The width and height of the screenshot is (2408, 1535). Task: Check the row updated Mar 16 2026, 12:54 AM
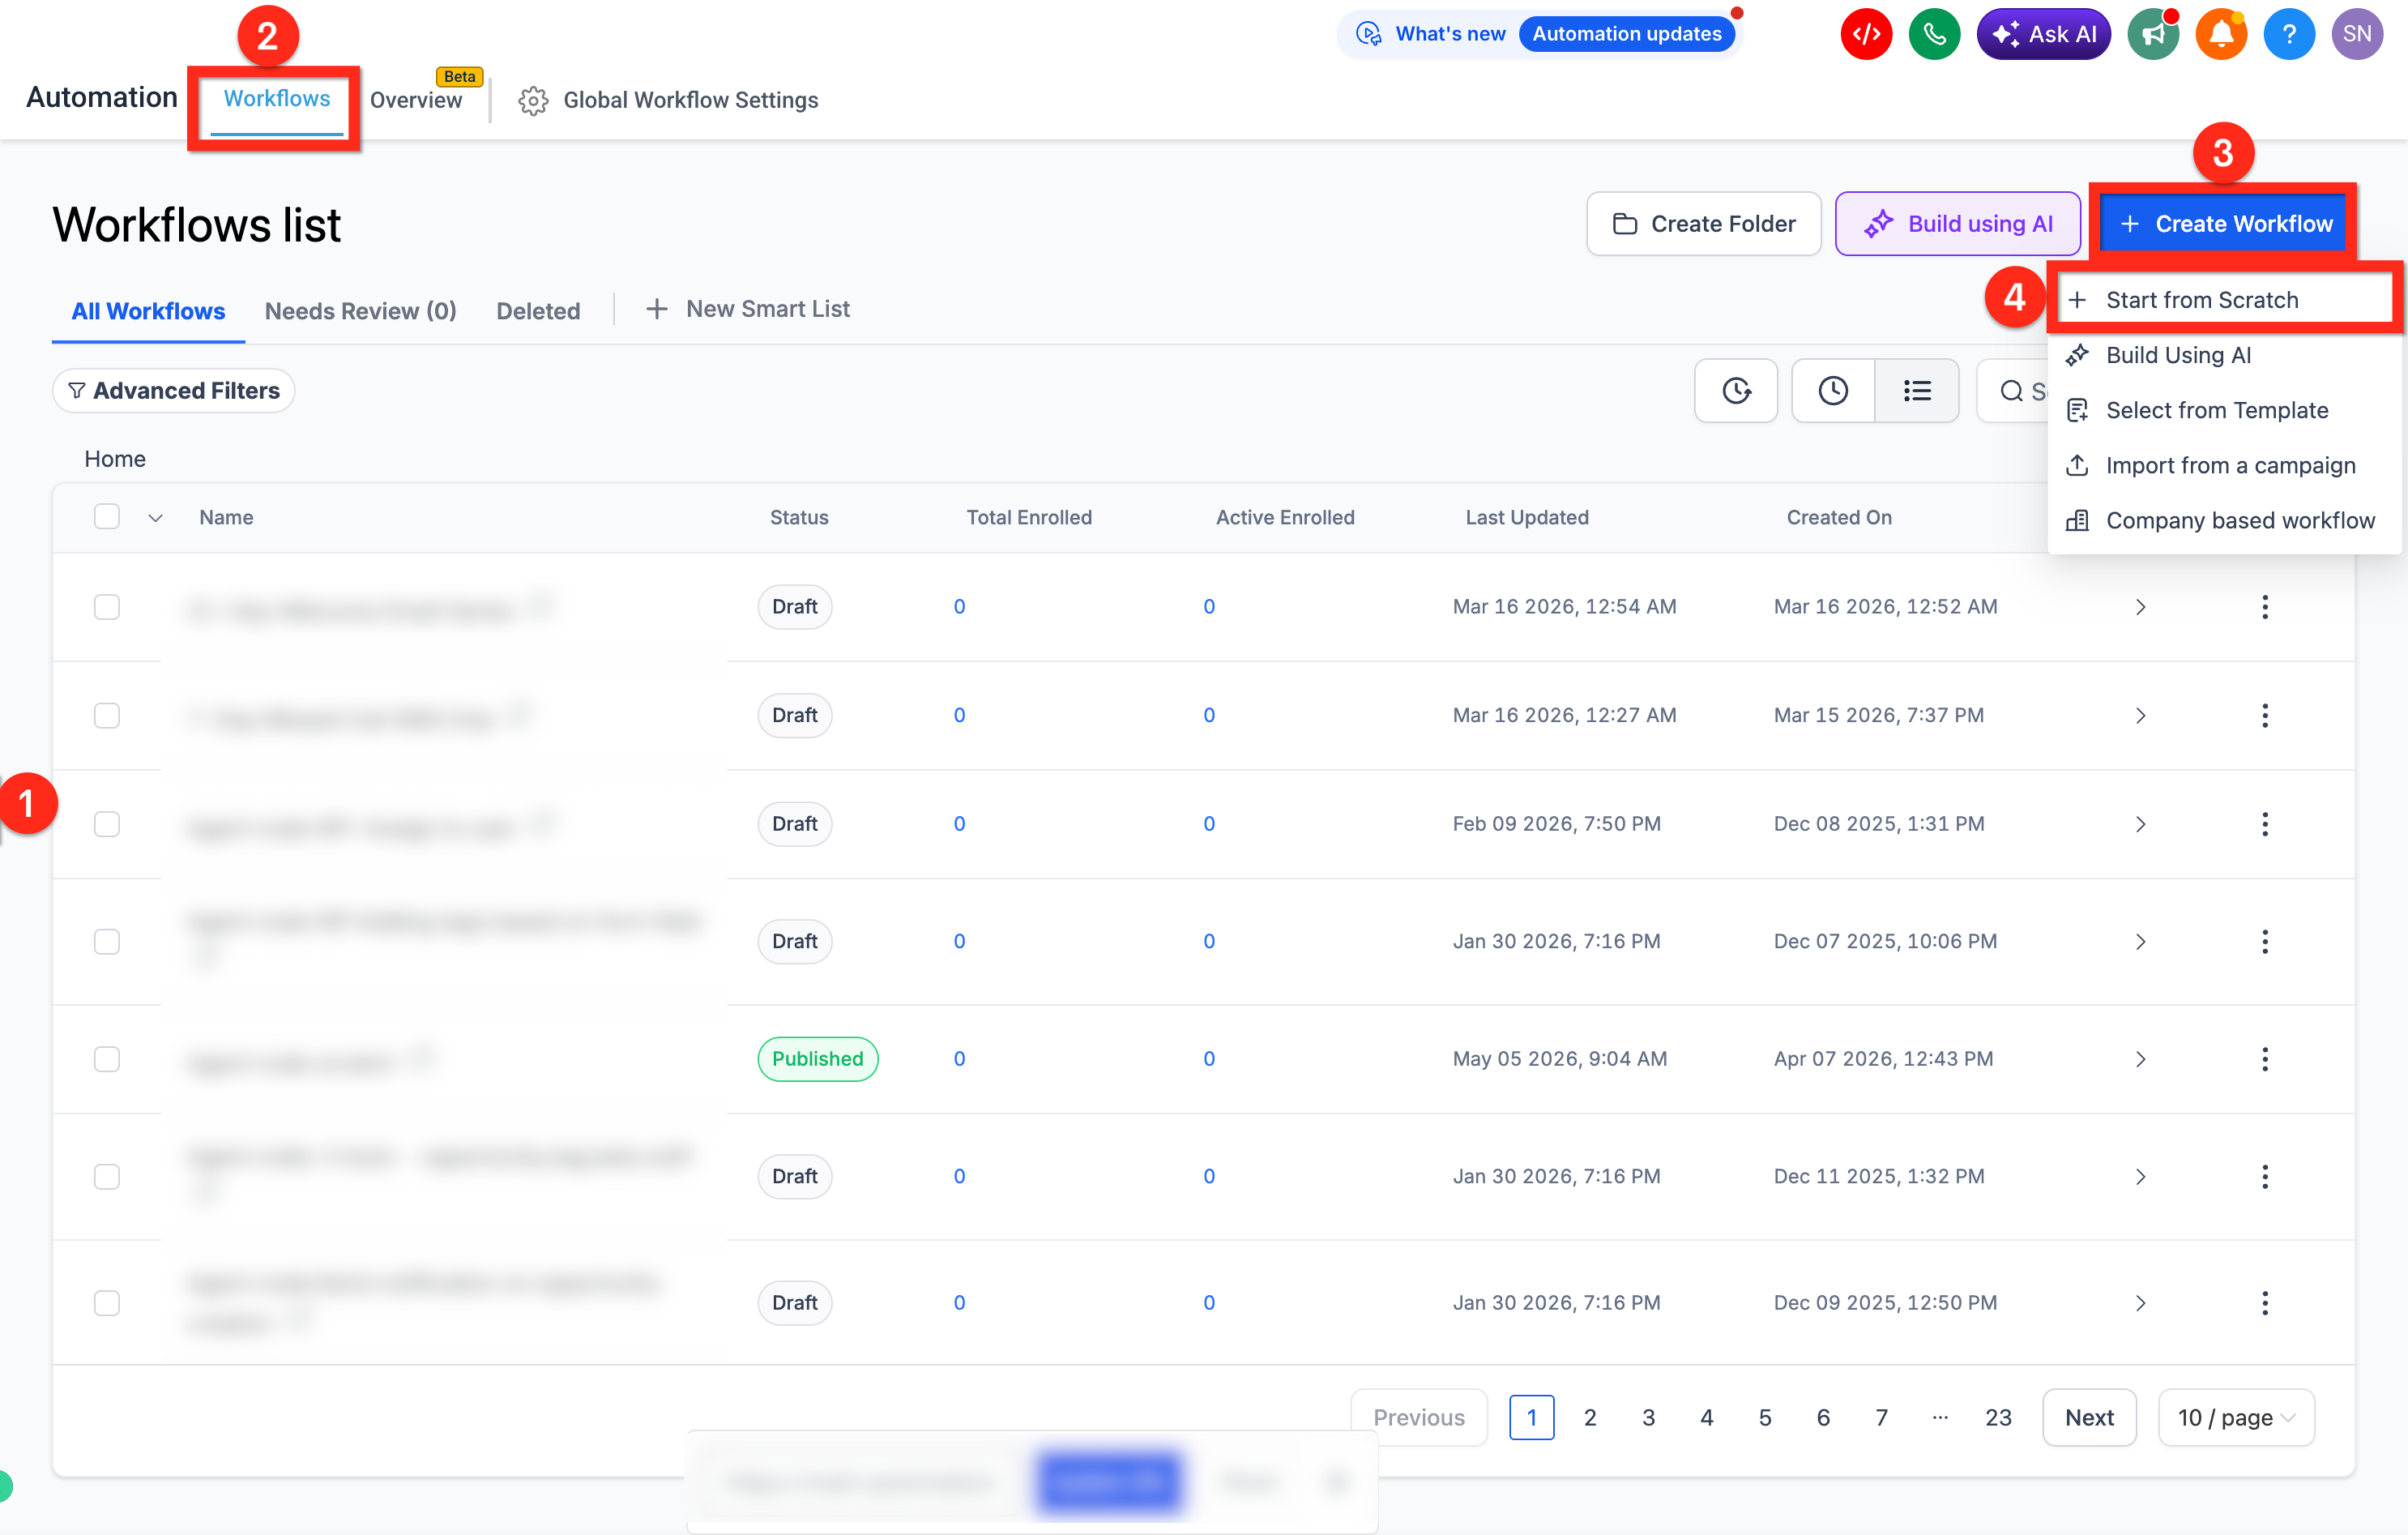(107, 607)
